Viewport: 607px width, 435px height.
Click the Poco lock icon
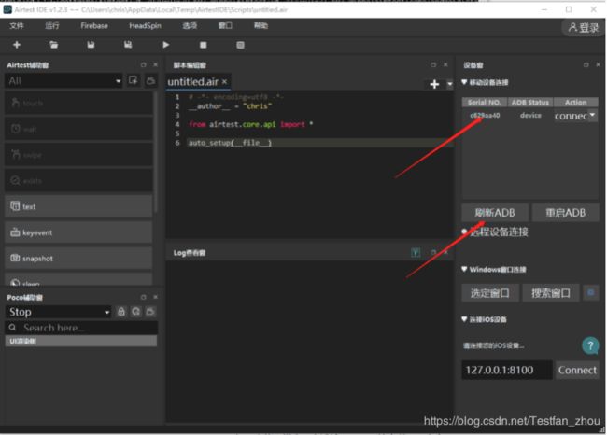[x=121, y=312]
